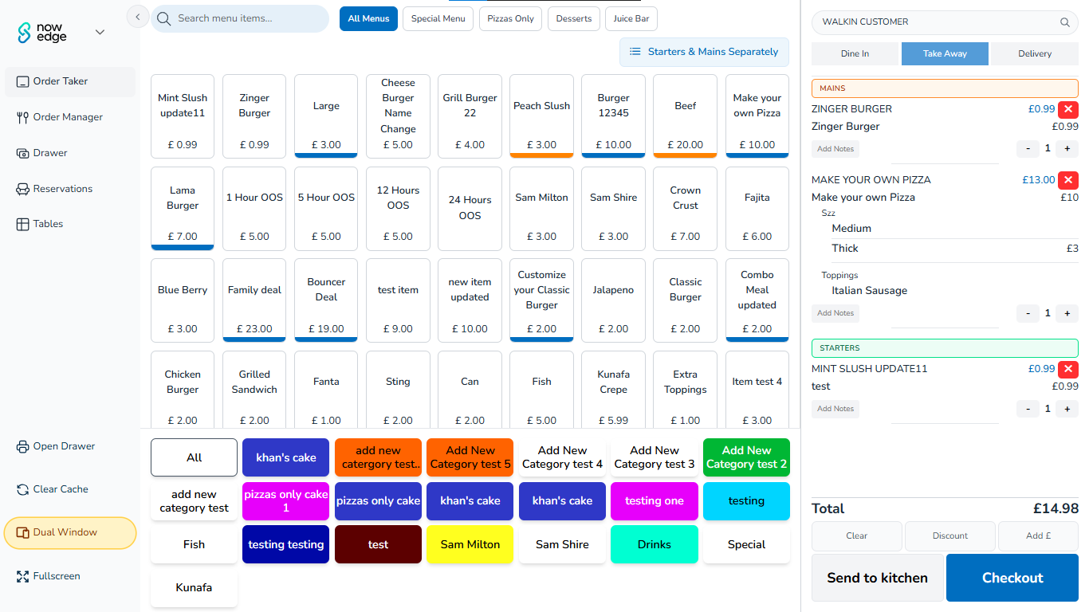Click customer search magnifier icon
This screenshot has width=1089, height=612.
click(1065, 22)
